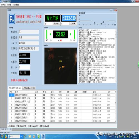Select the row with gross weight 70.350
139x139 pixels.
62,121
